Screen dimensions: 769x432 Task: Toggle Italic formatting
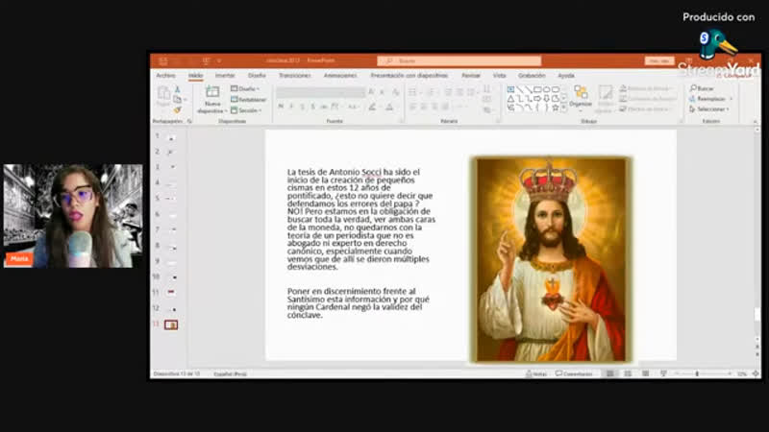tap(291, 107)
